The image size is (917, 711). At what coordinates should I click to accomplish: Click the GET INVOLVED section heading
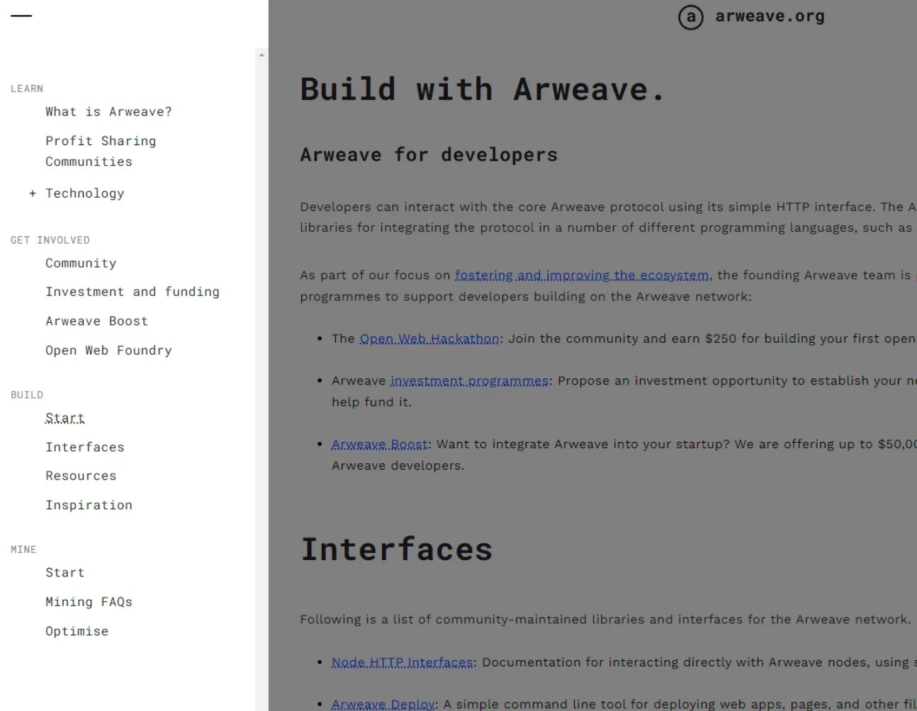(50, 240)
